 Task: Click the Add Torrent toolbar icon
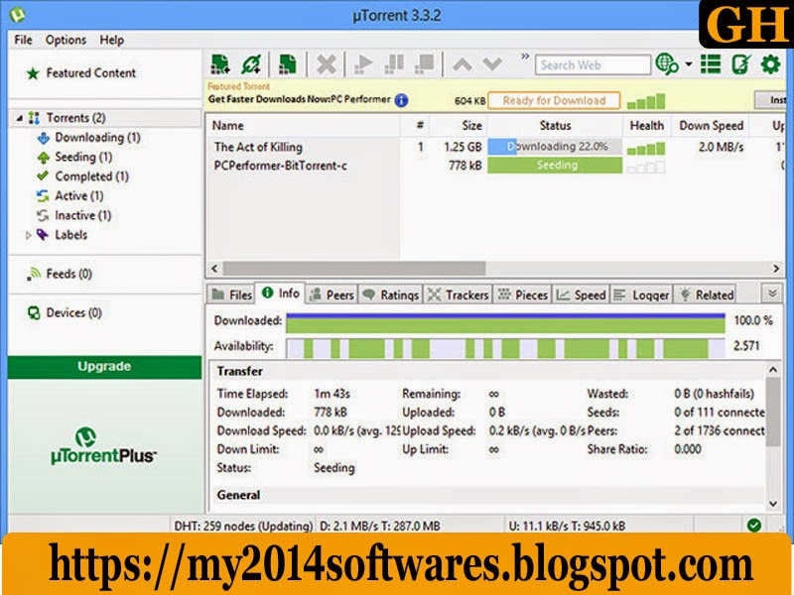click(x=220, y=64)
